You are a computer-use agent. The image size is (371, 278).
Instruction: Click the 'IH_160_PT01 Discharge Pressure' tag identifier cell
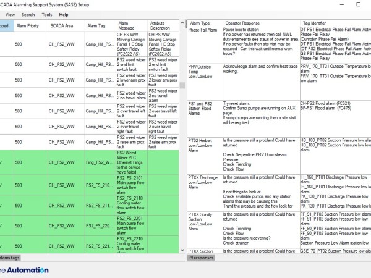point(336,193)
